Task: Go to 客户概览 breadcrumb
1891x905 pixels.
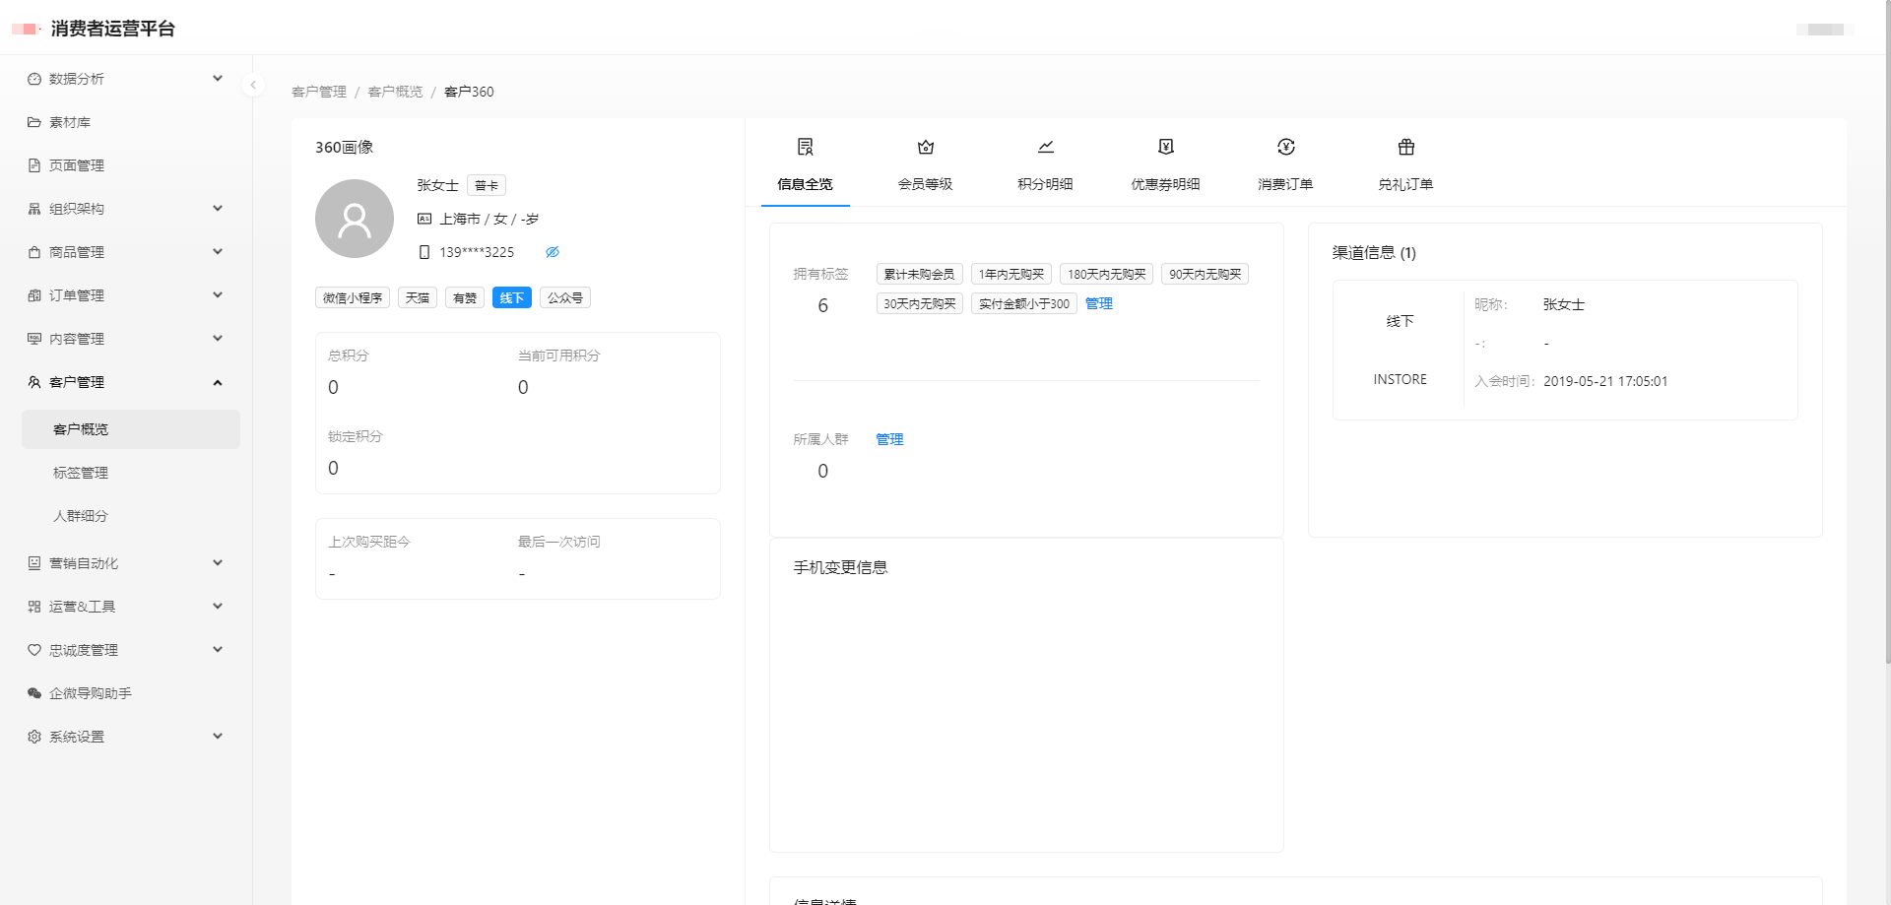Action: (396, 92)
